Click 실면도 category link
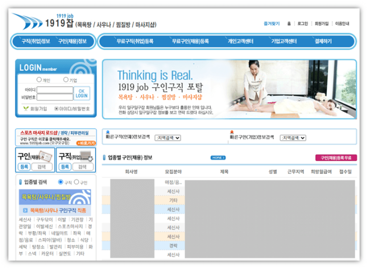The image size is (368, 269). 65,254
